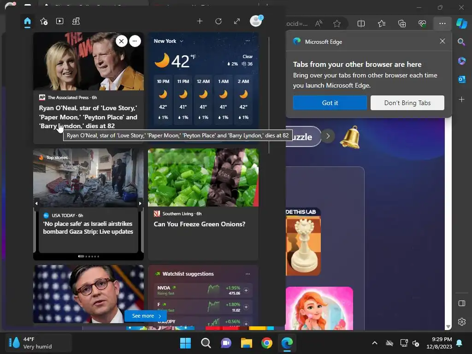
Task: Add F stock to watchlist
Action: coord(246,307)
